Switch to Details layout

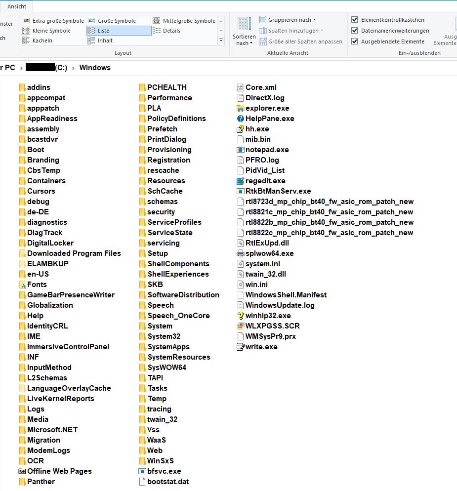tap(166, 31)
